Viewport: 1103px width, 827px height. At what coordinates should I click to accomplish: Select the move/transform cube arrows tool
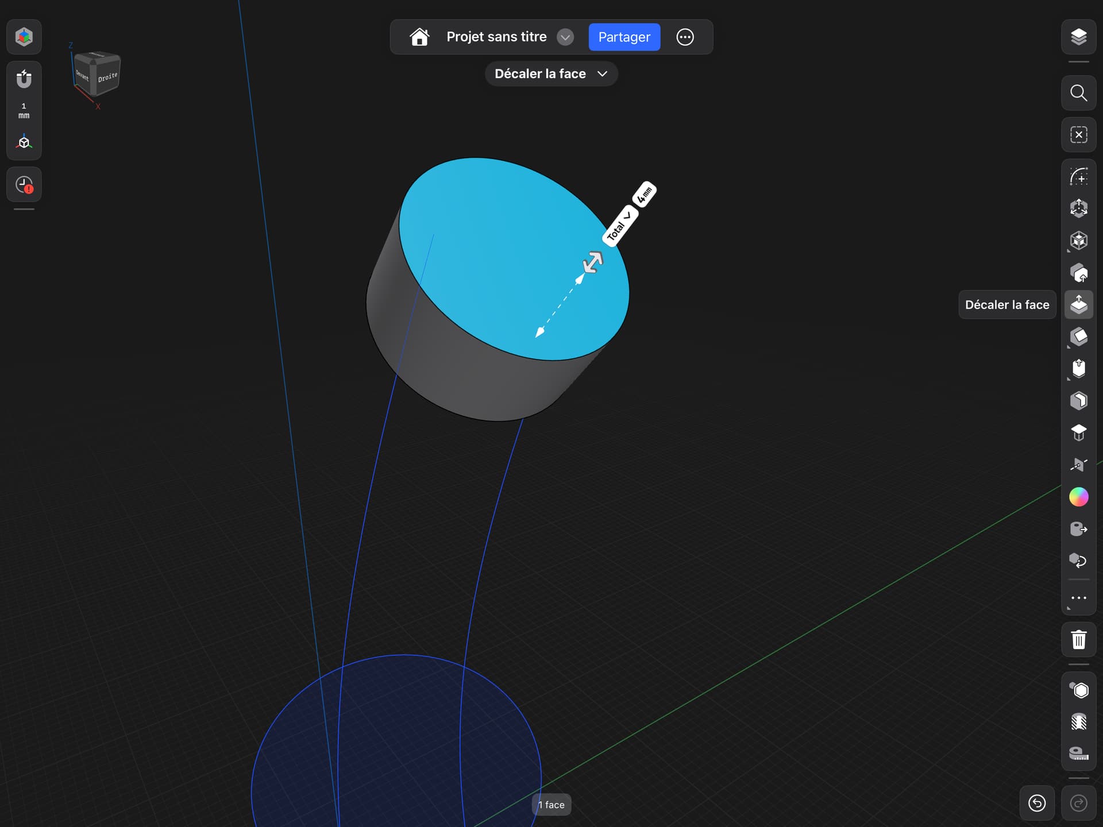tap(1078, 208)
